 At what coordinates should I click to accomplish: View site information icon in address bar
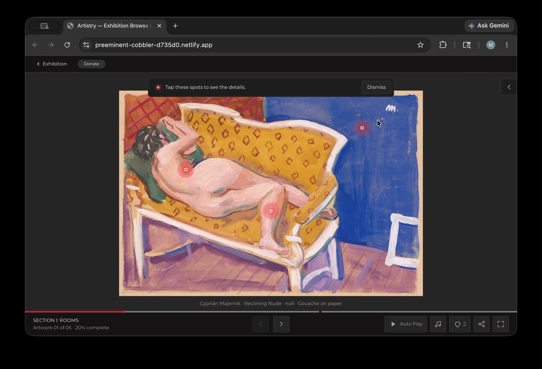tap(86, 45)
